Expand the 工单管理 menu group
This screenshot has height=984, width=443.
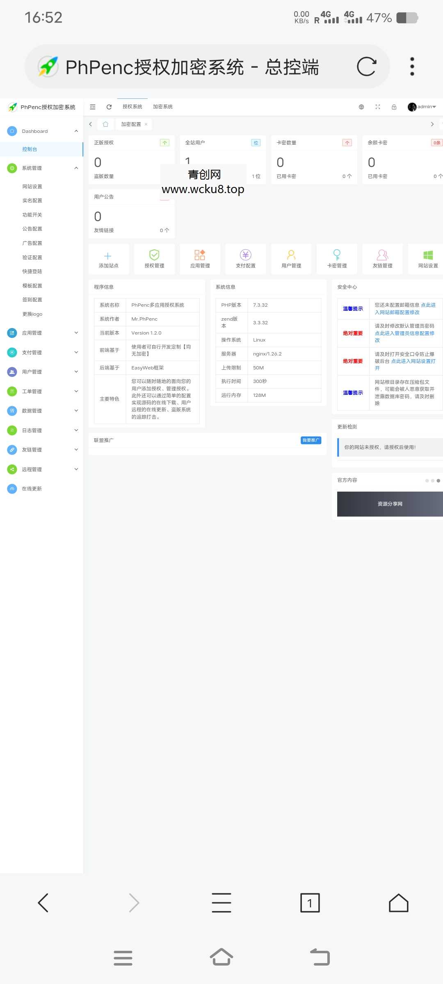[41, 392]
